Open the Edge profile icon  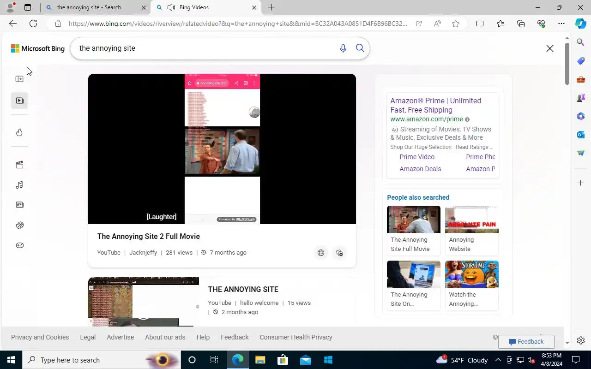point(10,7)
